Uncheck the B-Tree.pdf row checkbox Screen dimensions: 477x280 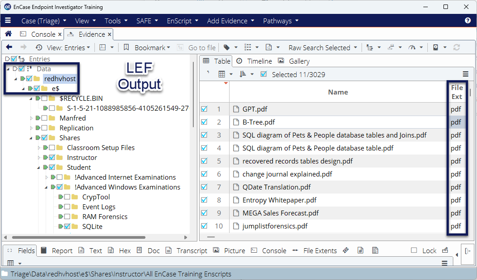[x=204, y=122]
